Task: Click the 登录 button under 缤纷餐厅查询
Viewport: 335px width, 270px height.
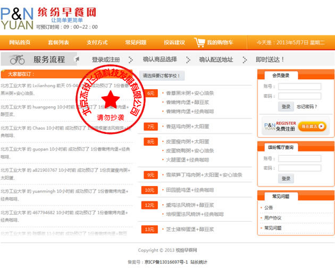Action: [286, 179]
